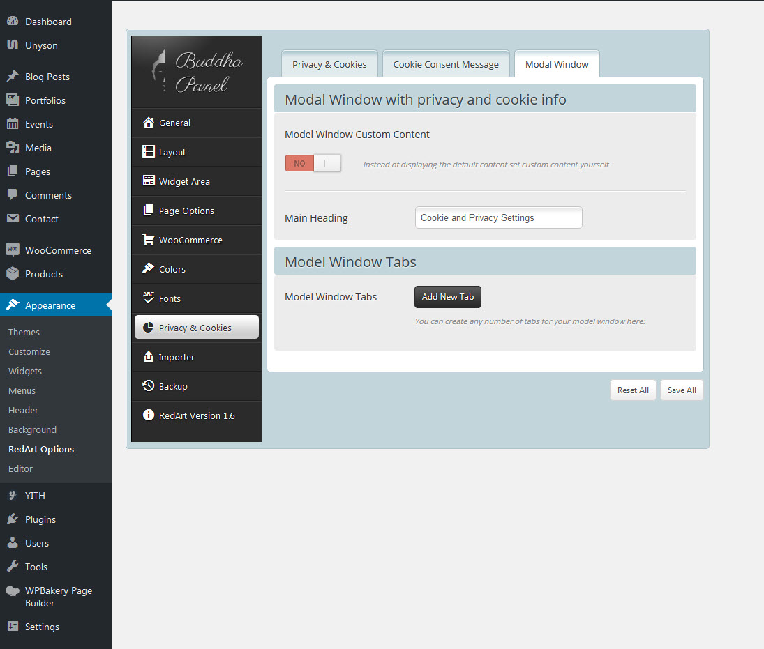This screenshot has width=764, height=649.
Task: Open the WooCommerce cart icon in Buddha Panel
Action: click(148, 240)
